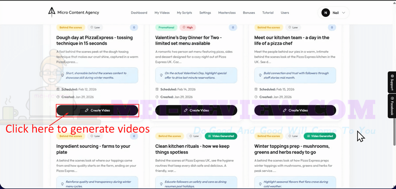The width and height of the screenshot is (396, 189).
Task: Click the 0 counter on Dough day card
Action: click(x=134, y=28)
